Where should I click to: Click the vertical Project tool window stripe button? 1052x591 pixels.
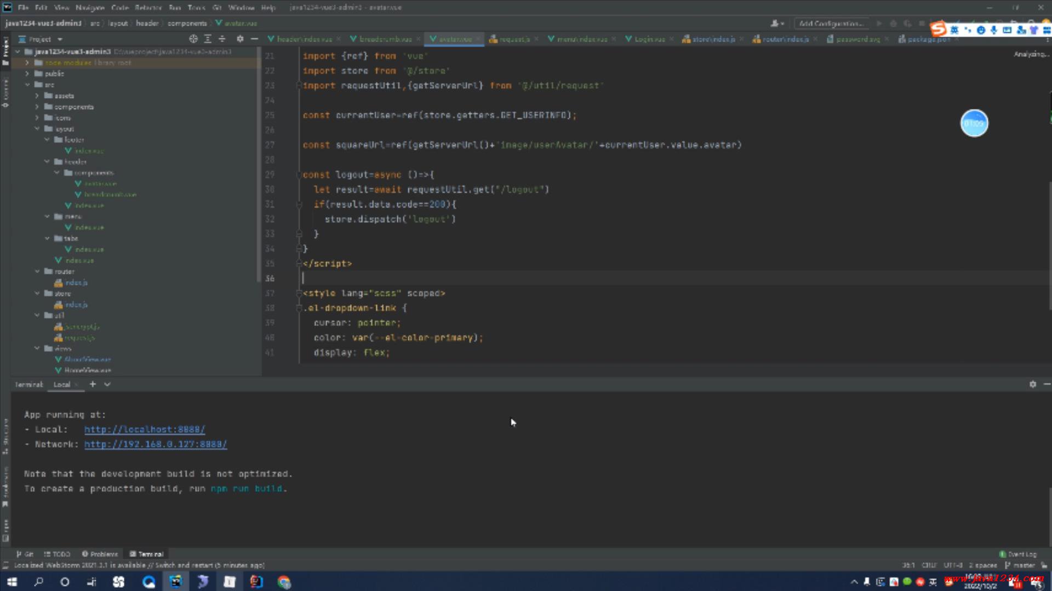[x=5, y=50]
